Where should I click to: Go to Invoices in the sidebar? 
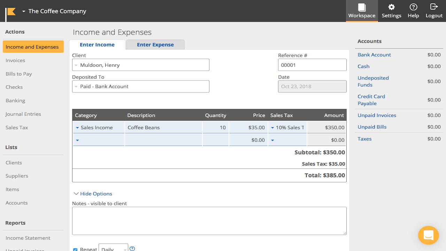(15, 60)
